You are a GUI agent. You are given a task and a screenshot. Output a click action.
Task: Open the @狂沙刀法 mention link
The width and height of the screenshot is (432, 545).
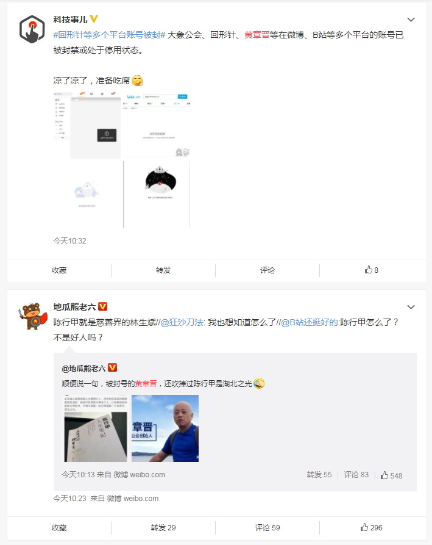(x=183, y=322)
